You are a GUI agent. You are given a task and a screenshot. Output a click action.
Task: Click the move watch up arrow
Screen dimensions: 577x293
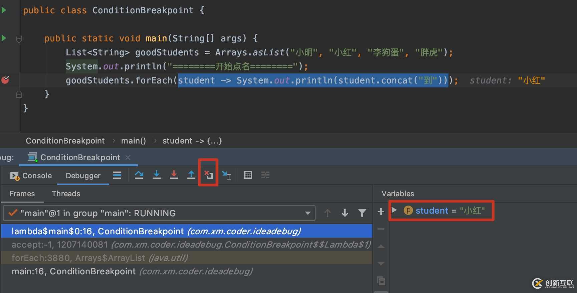click(x=381, y=247)
